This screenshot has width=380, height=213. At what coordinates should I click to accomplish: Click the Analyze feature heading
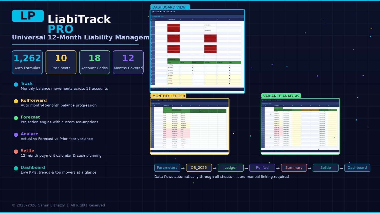pos(29,134)
